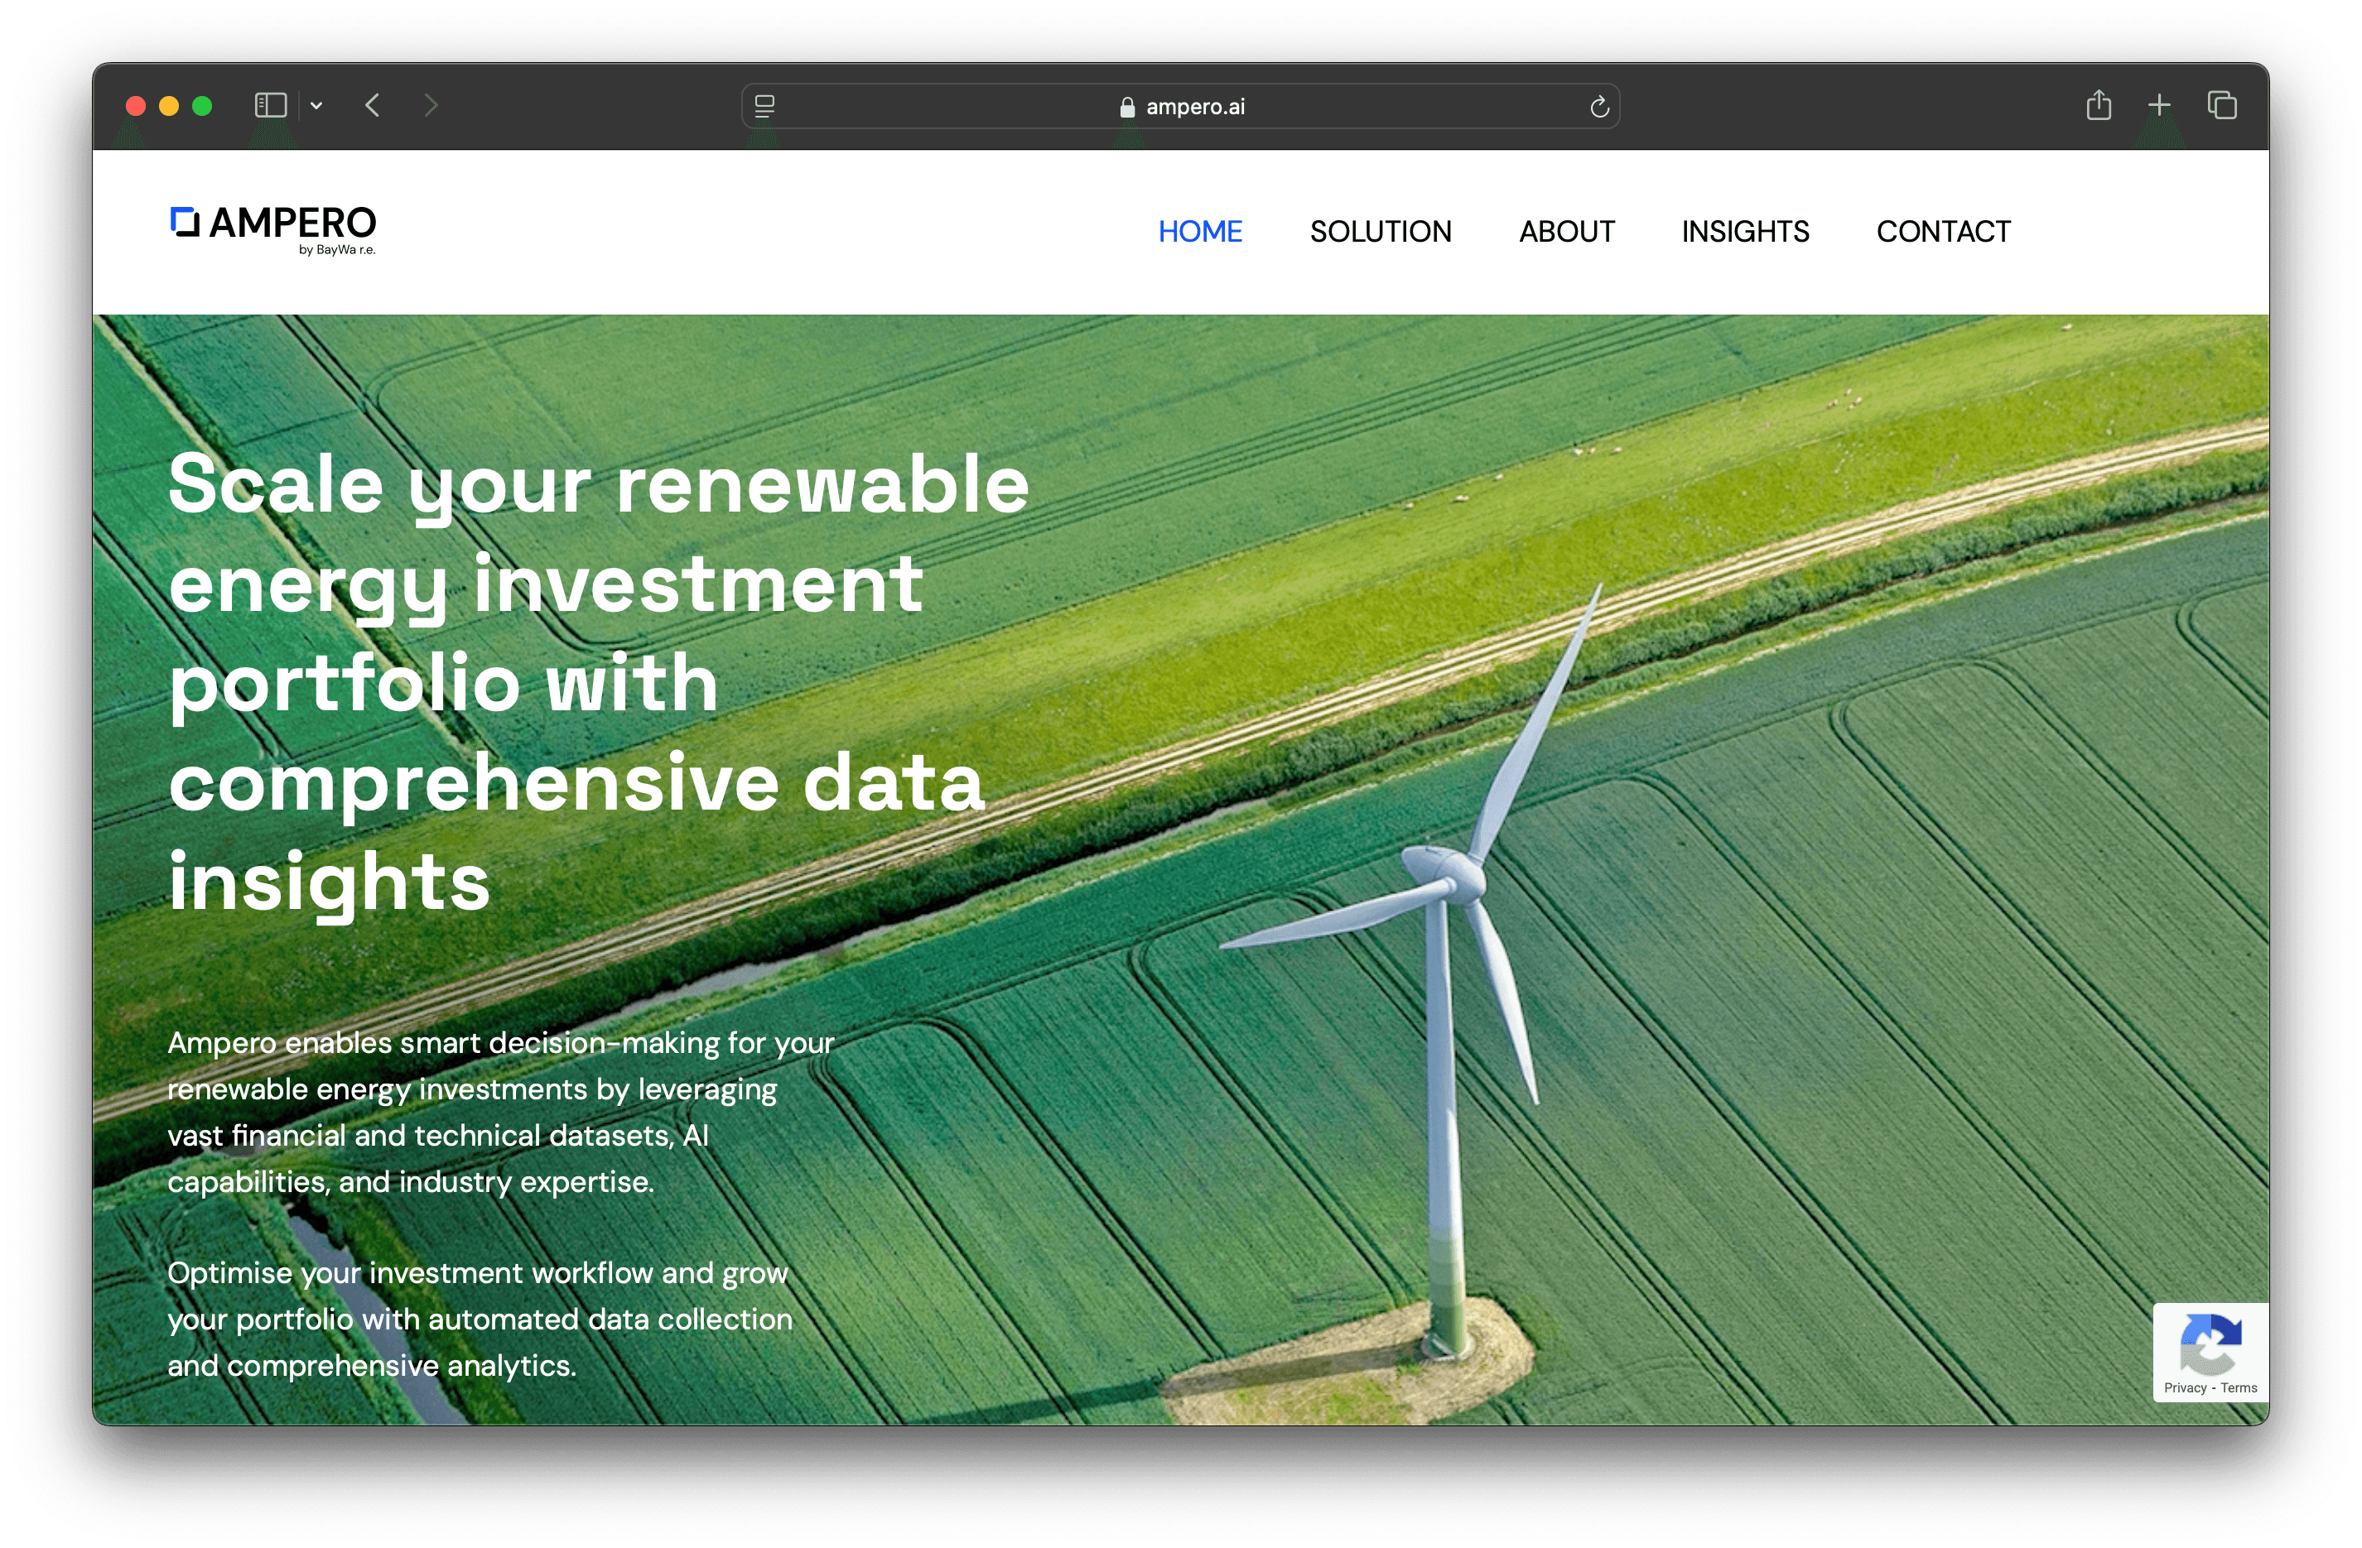Open the SOLUTION nav item
The width and height of the screenshot is (2362, 1548).
click(1381, 231)
